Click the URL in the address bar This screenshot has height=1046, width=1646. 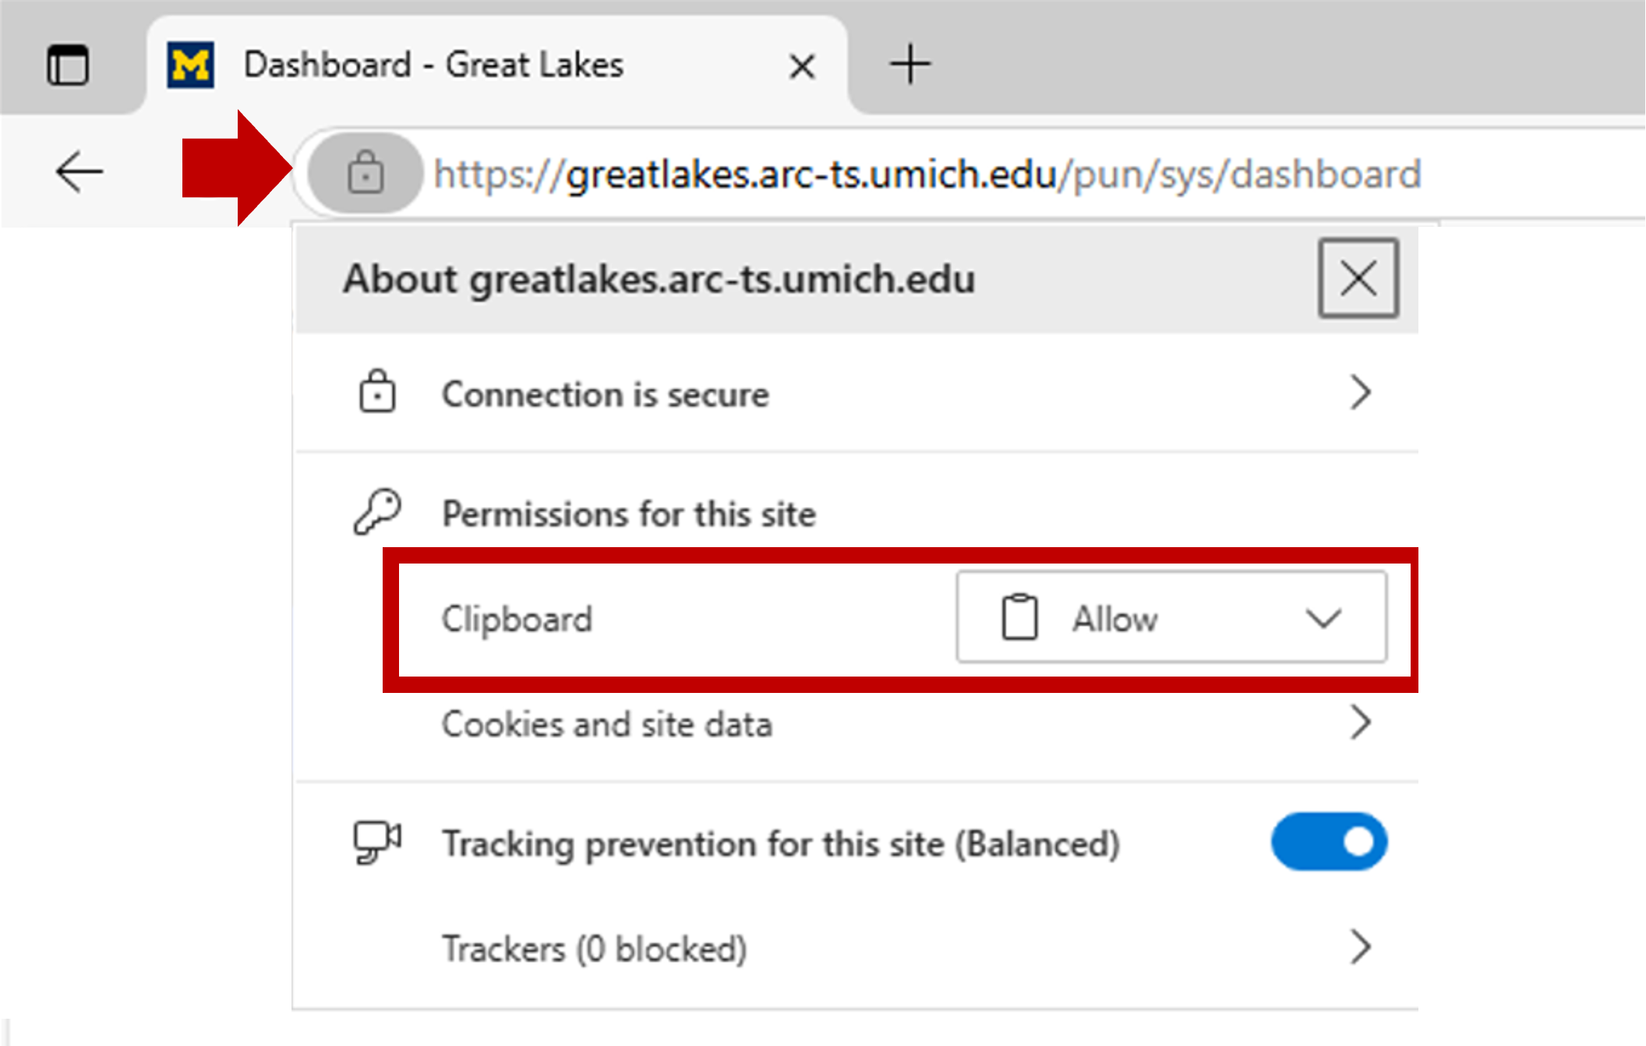coord(927,174)
